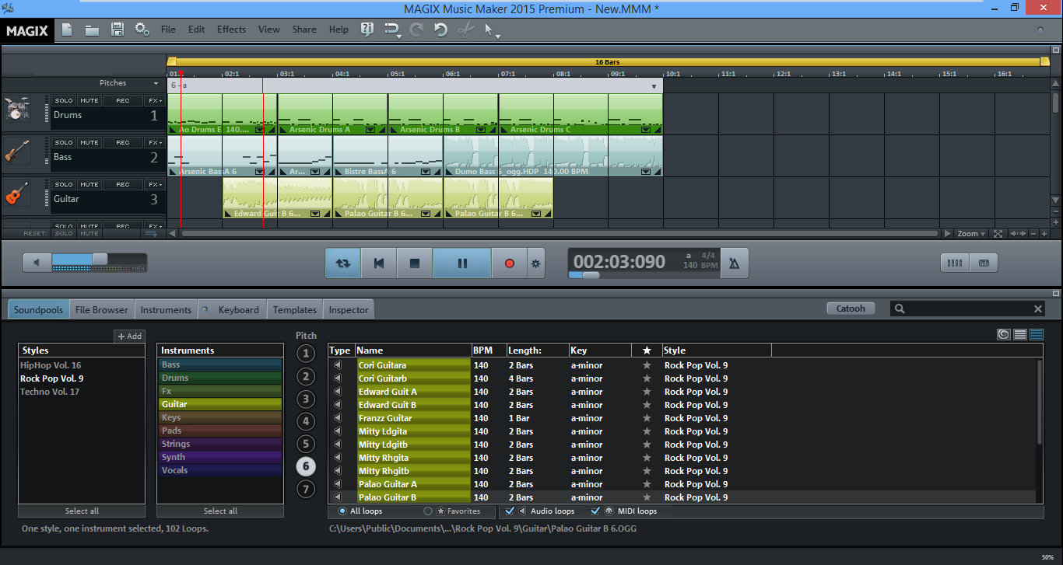Add a new track with the plus track icon

click(x=151, y=233)
